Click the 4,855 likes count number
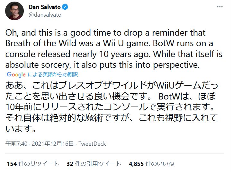 pyautogui.click(x=136, y=164)
